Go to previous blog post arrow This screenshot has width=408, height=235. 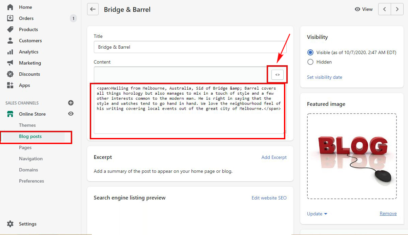tap(385, 9)
